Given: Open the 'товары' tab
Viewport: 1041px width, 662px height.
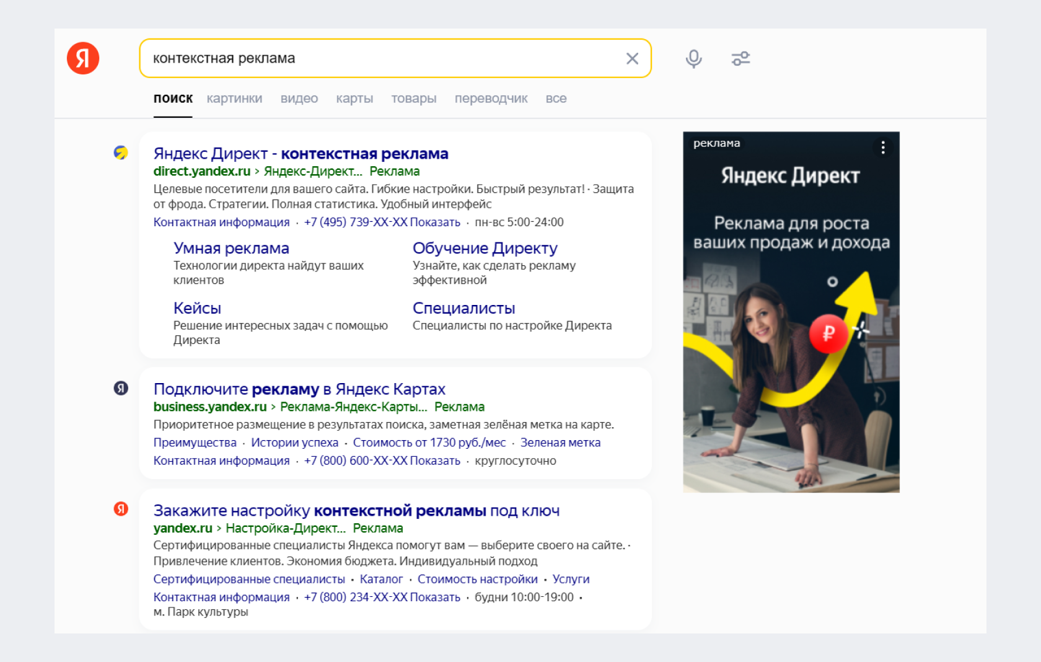Looking at the screenshot, I should click(x=414, y=99).
